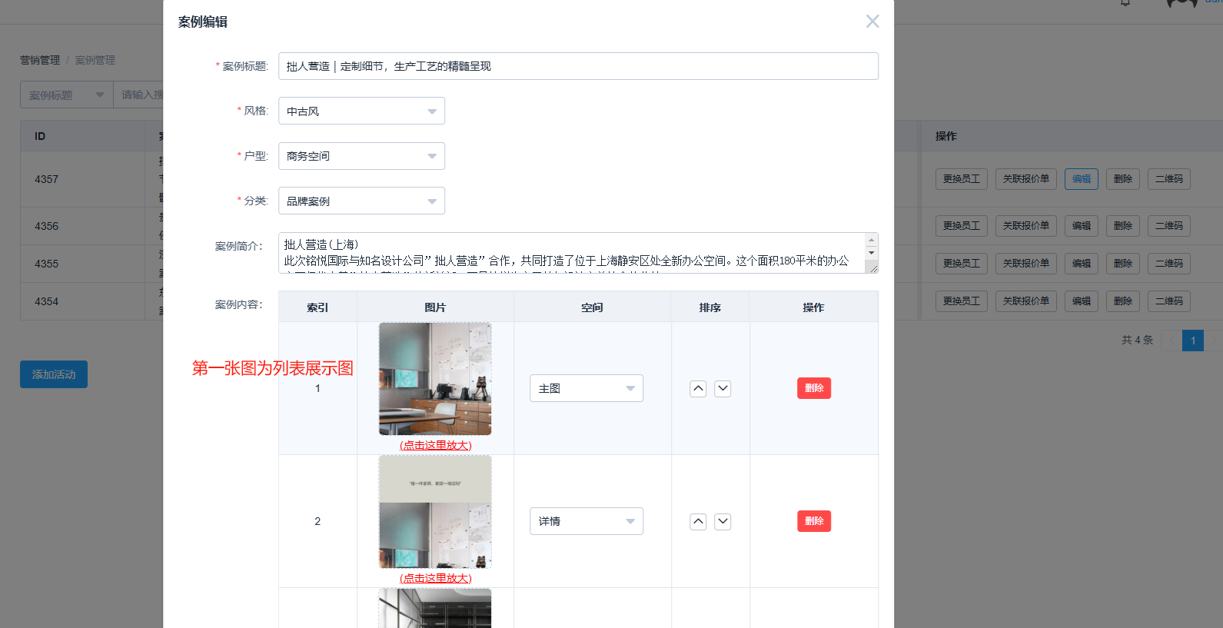The width and height of the screenshot is (1223, 628).
Task: Click the 共 4 条 total count text
Action: coord(1137,340)
